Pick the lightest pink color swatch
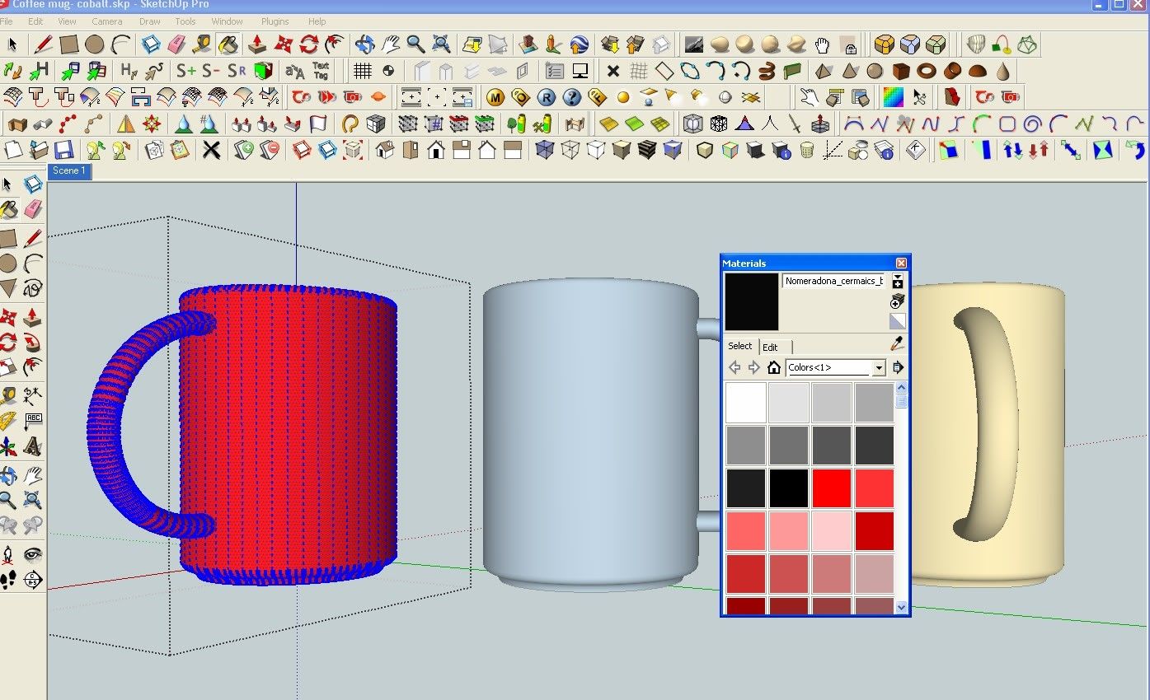1150x700 pixels. tap(832, 531)
